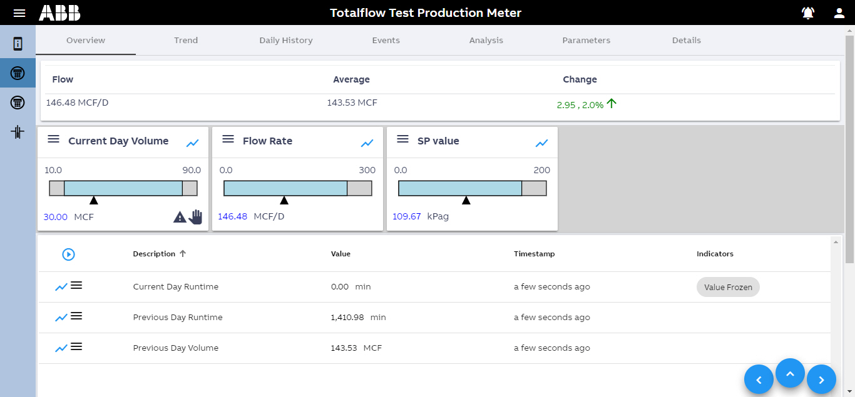Go to the Analysis tab

click(486, 40)
